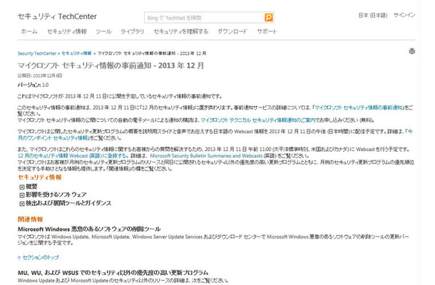
Task: Click the セクションのトップ up-arrow icon
Action: click(19, 257)
